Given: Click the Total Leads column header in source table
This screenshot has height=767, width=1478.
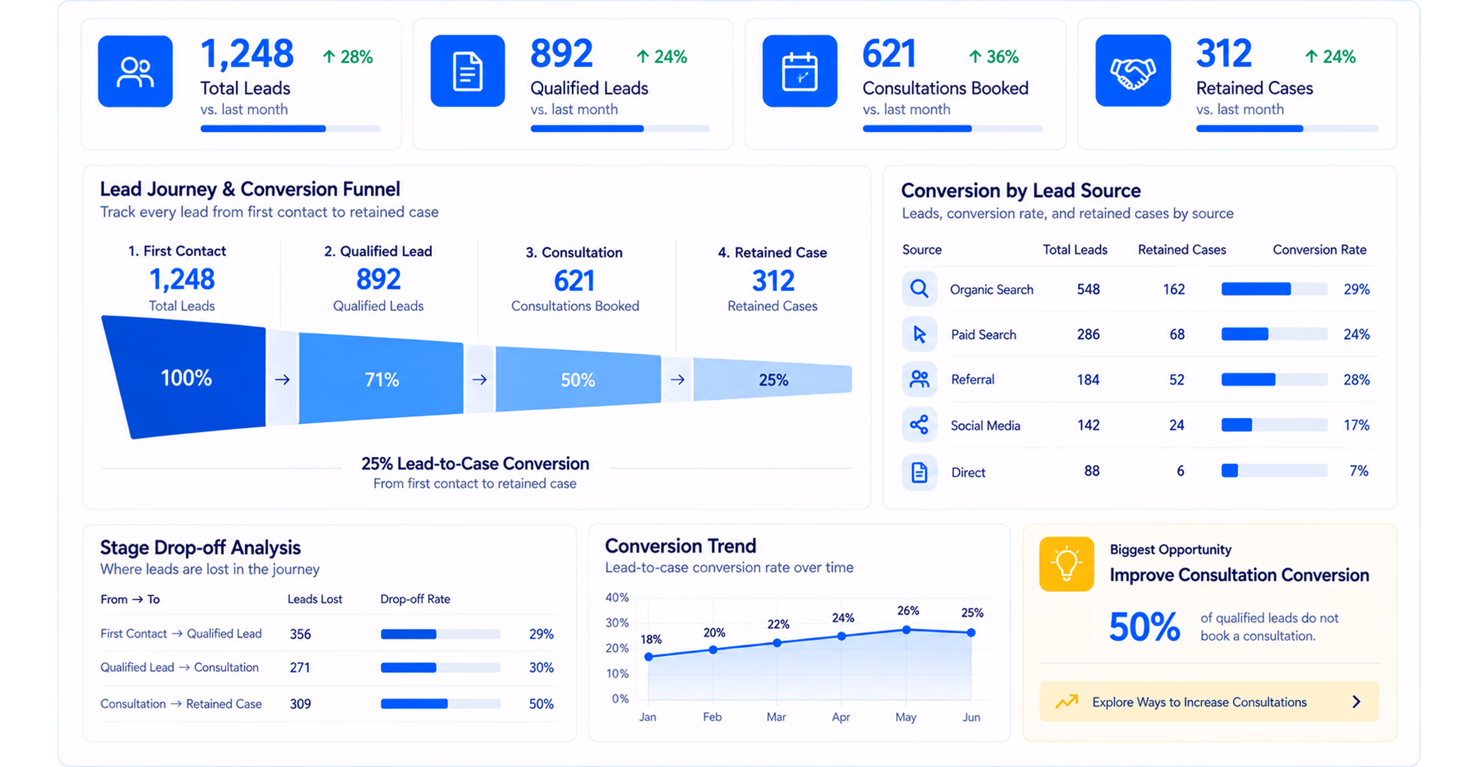Looking at the screenshot, I should pyautogui.click(x=1075, y=250).
